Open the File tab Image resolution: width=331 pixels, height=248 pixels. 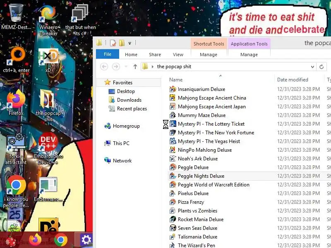108,54
